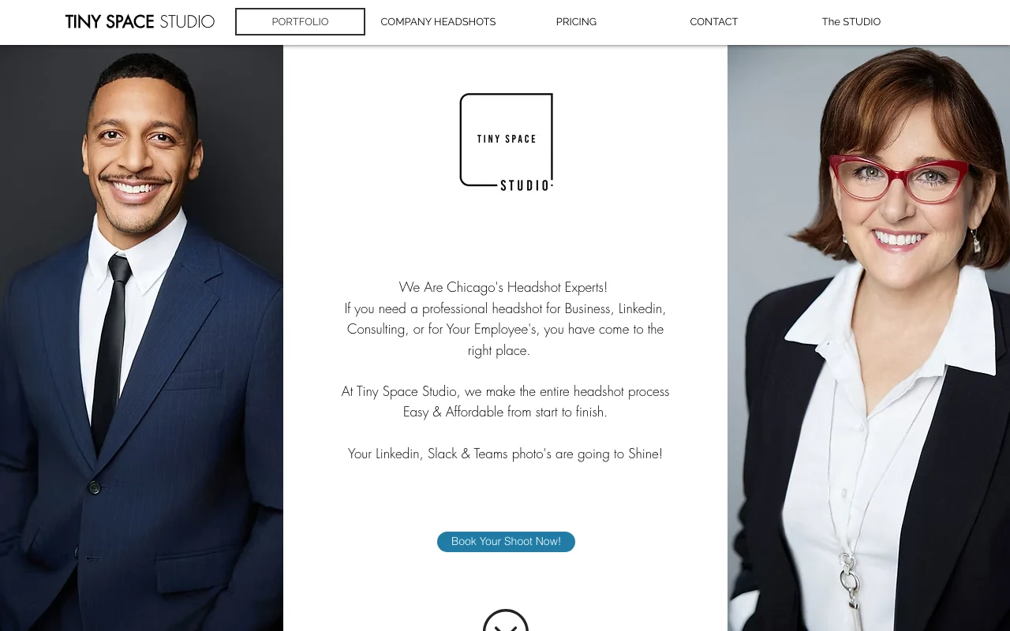Open the PORTFOLIO menu item
The width and height of the screenshot is (1010, 631).
tap(300, 22)
